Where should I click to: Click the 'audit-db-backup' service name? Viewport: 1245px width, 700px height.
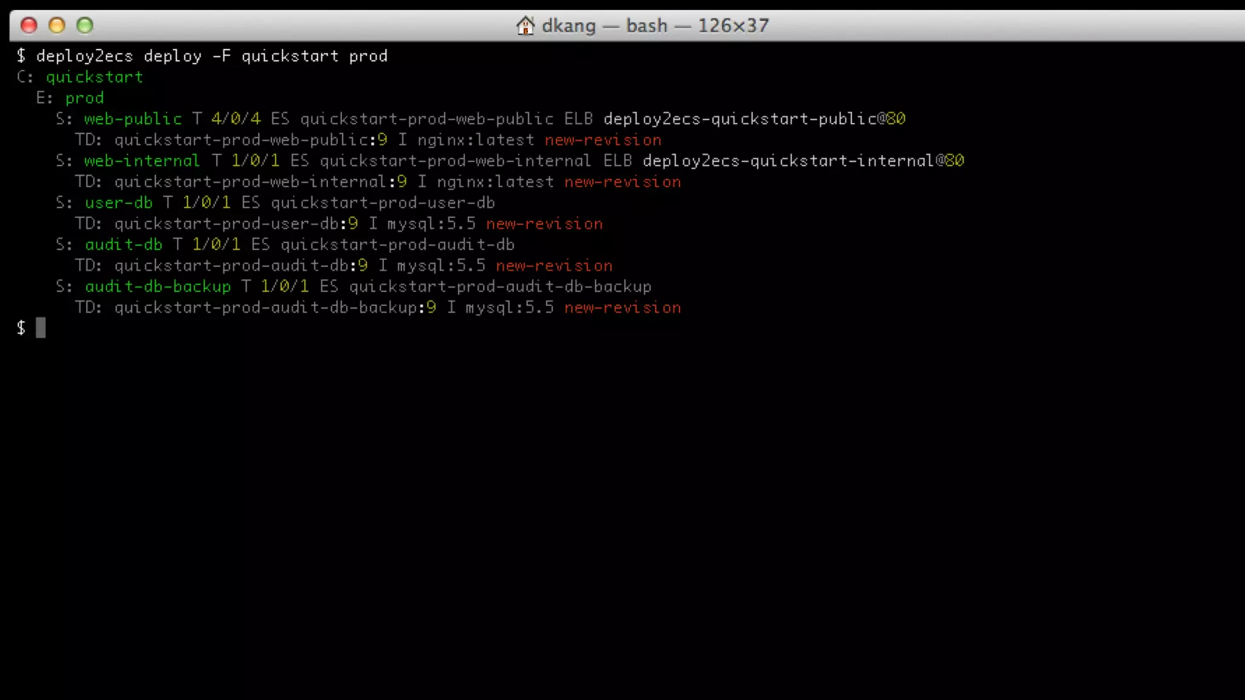tap(157, 287)
